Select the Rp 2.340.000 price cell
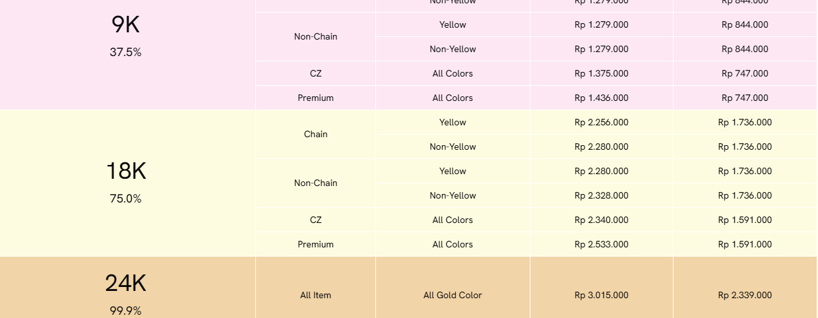The width and height of the screenshot is (818, 318). tap(602, 220)
